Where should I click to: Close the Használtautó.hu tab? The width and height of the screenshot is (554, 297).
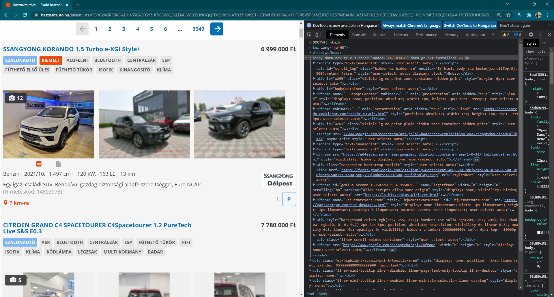[x=67, y=5]
